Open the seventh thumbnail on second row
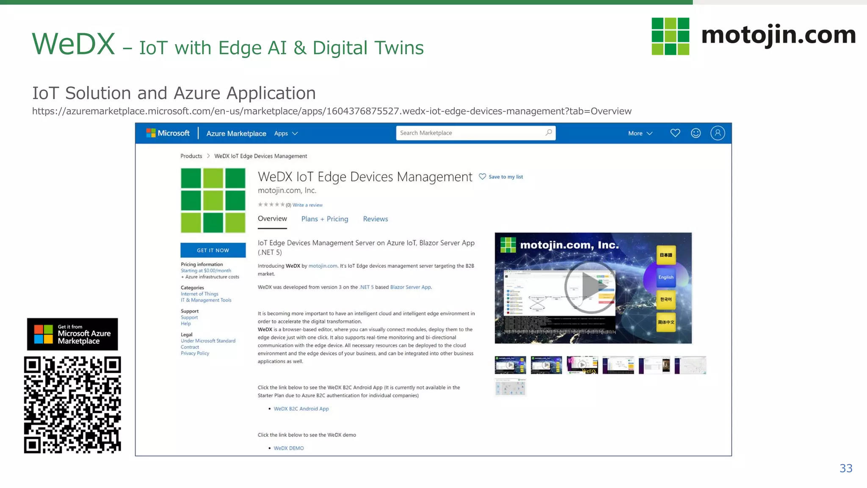This screenshot has width=867, height=488. pyautogui.click(x=511, y=387)
